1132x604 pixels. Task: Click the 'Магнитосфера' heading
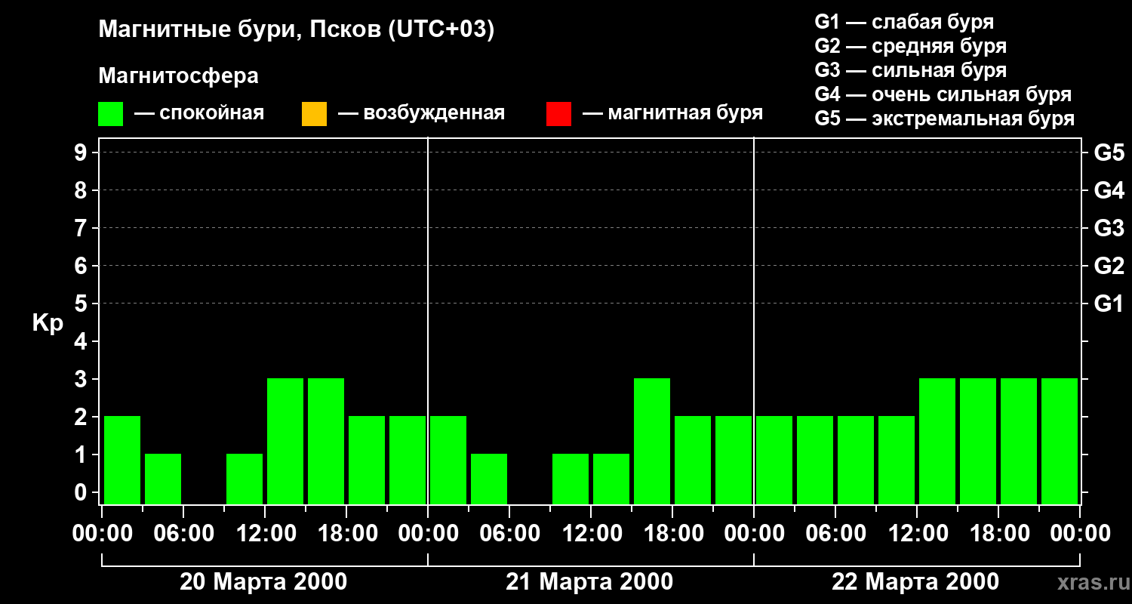point(179,76)
